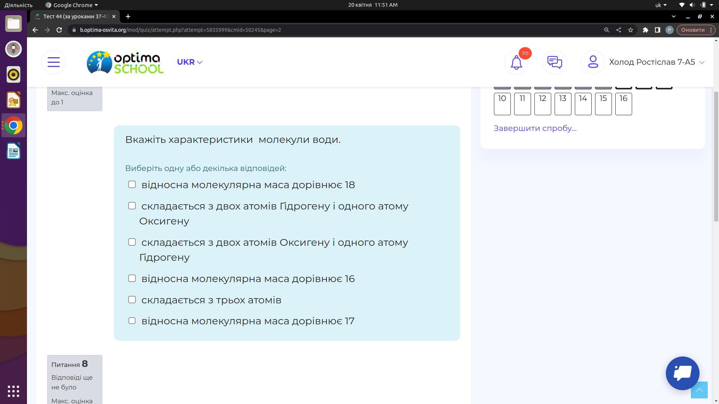The height and width of the screenshot is (404, 719).
Task: Go to question 12 in navigation
Action: (542, 104)
